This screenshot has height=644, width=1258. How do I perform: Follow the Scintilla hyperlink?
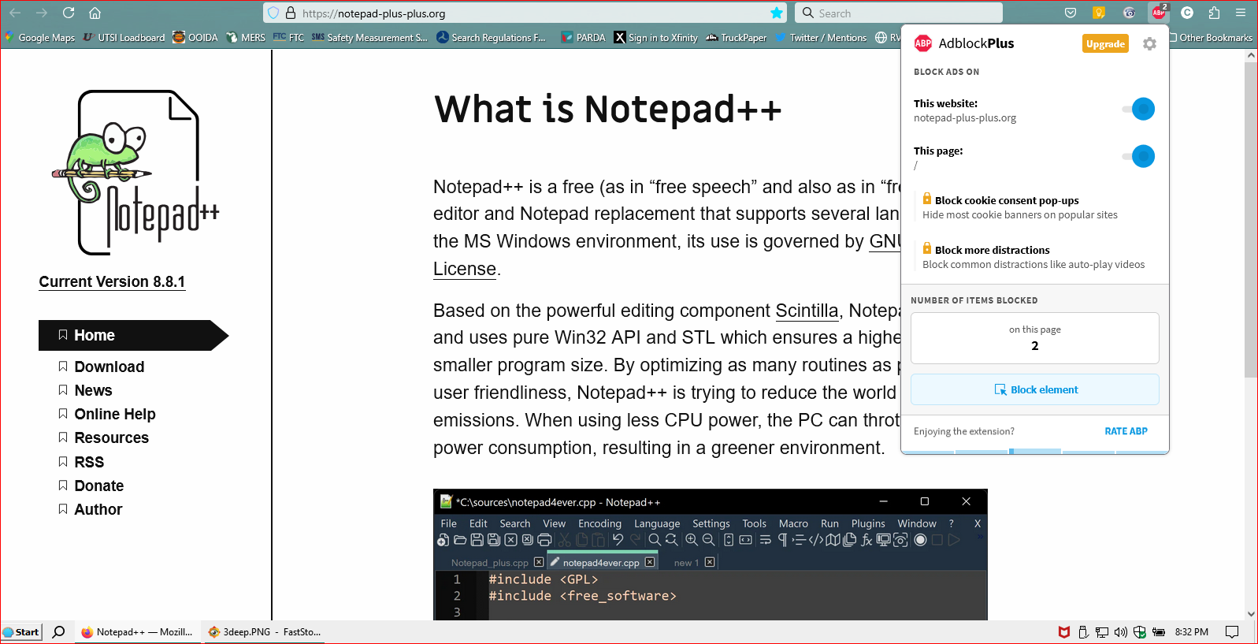807,311
